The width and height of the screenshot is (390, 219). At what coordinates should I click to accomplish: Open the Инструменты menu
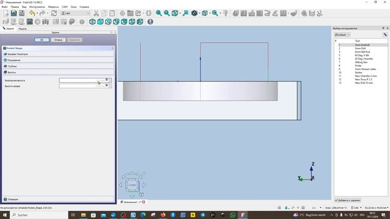coord(37,7)
